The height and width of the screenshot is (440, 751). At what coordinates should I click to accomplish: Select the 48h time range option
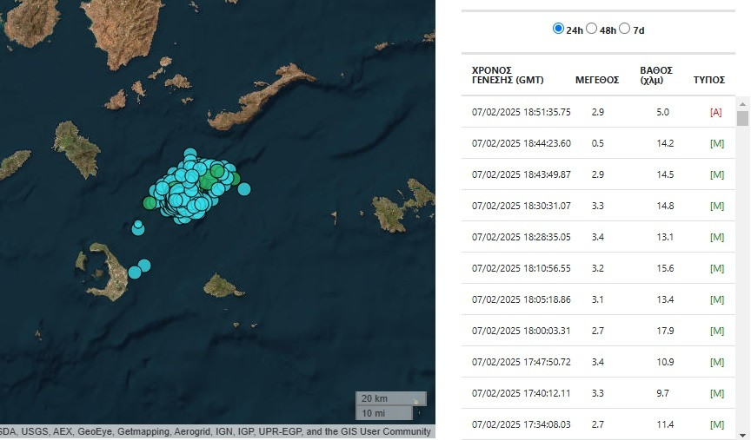pyautogui.click(x=592, y=29)
